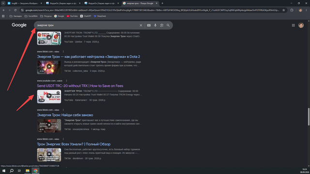Open the Закладки bookmarks folder
This screenshot has width=310, height=174.
[16, 16]
